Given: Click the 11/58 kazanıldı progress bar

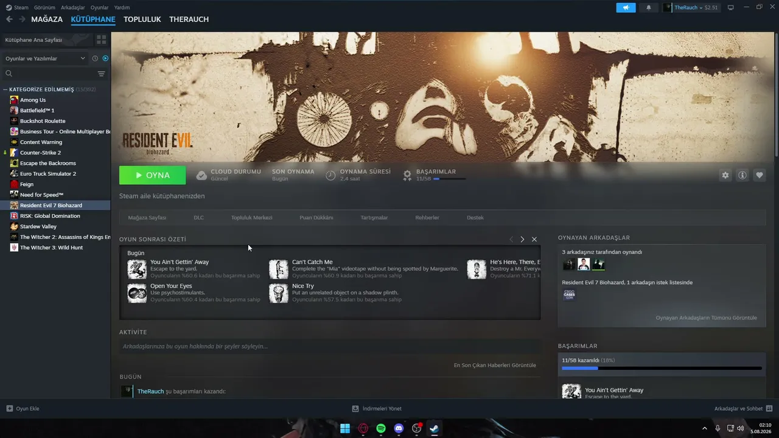Looking at the screenshot, I should [x=662, y=369].
